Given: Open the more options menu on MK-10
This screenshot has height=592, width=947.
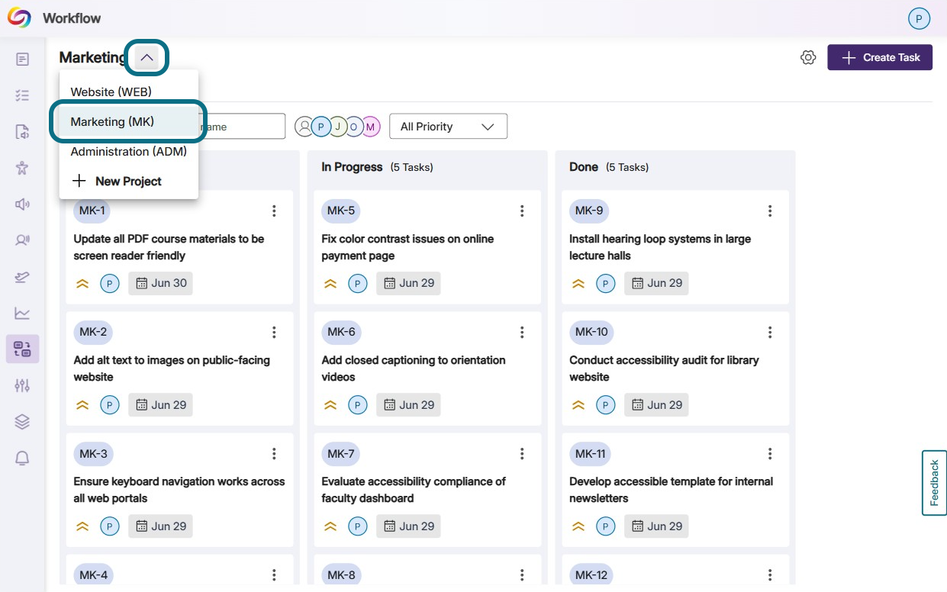Looking at the screenshot, I should coord(770,333).
